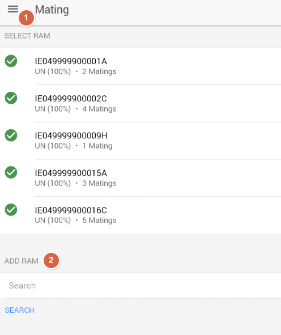Click the red annotation marker 2
This screenshot has height=335, width=281.
51,260
